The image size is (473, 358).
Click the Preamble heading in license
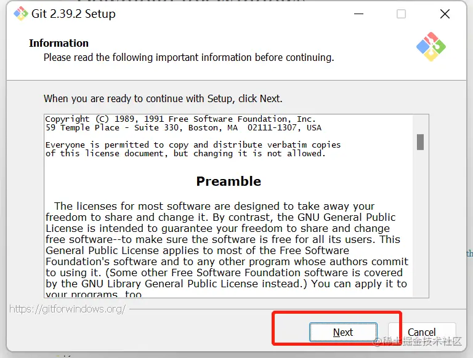[x=228, y=181]
